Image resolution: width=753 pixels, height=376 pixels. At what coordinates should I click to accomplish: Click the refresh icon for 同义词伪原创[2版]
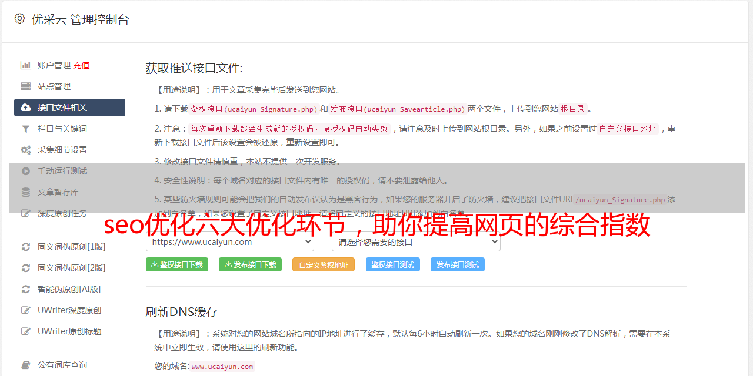click(x=26, y=268)
